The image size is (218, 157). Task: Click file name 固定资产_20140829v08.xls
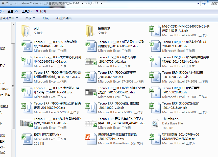click(x=117, y=75)
